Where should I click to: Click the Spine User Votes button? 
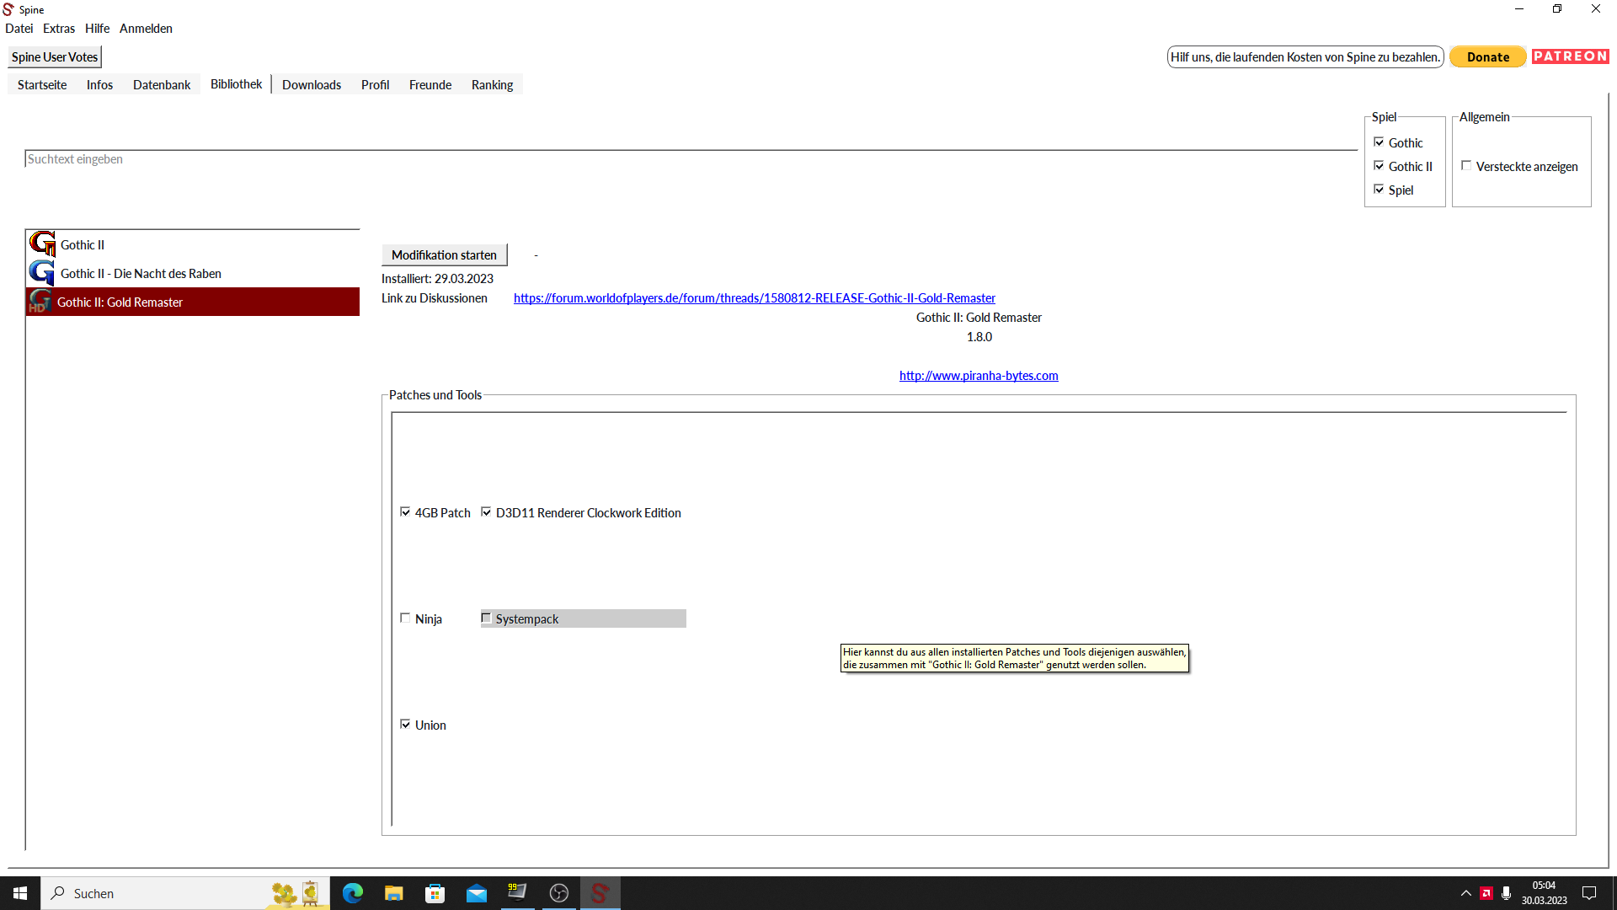(55, 56)
